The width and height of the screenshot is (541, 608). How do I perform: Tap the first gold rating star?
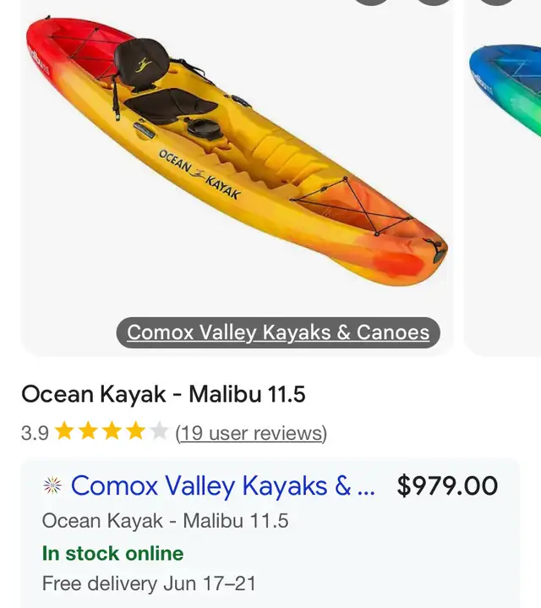pyautogui.click(x=64, y=431)
